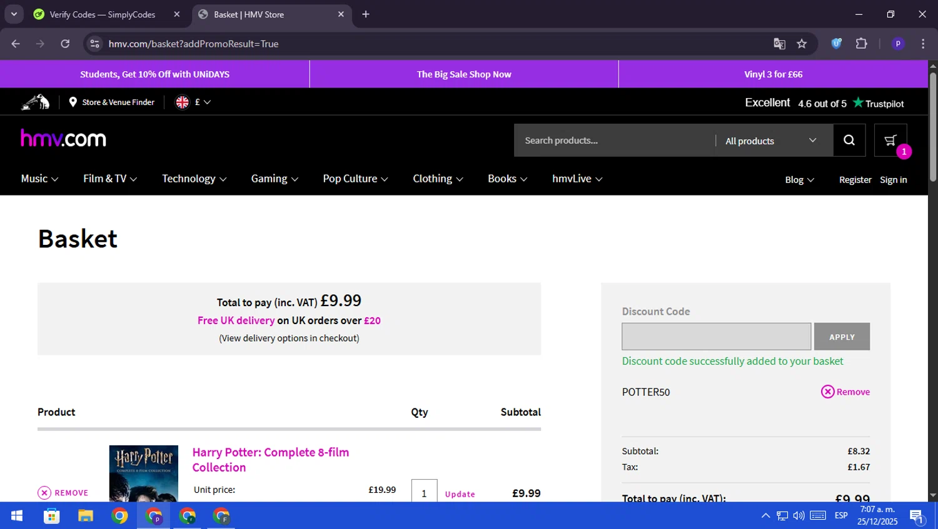938x529 pixels.
Task: Click the Register link
Action: 855,180
